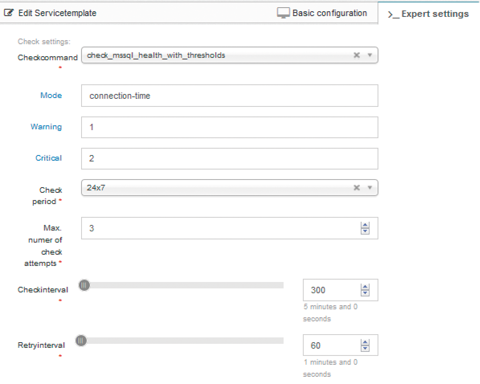Click the Critical label link

coord(49,158)
